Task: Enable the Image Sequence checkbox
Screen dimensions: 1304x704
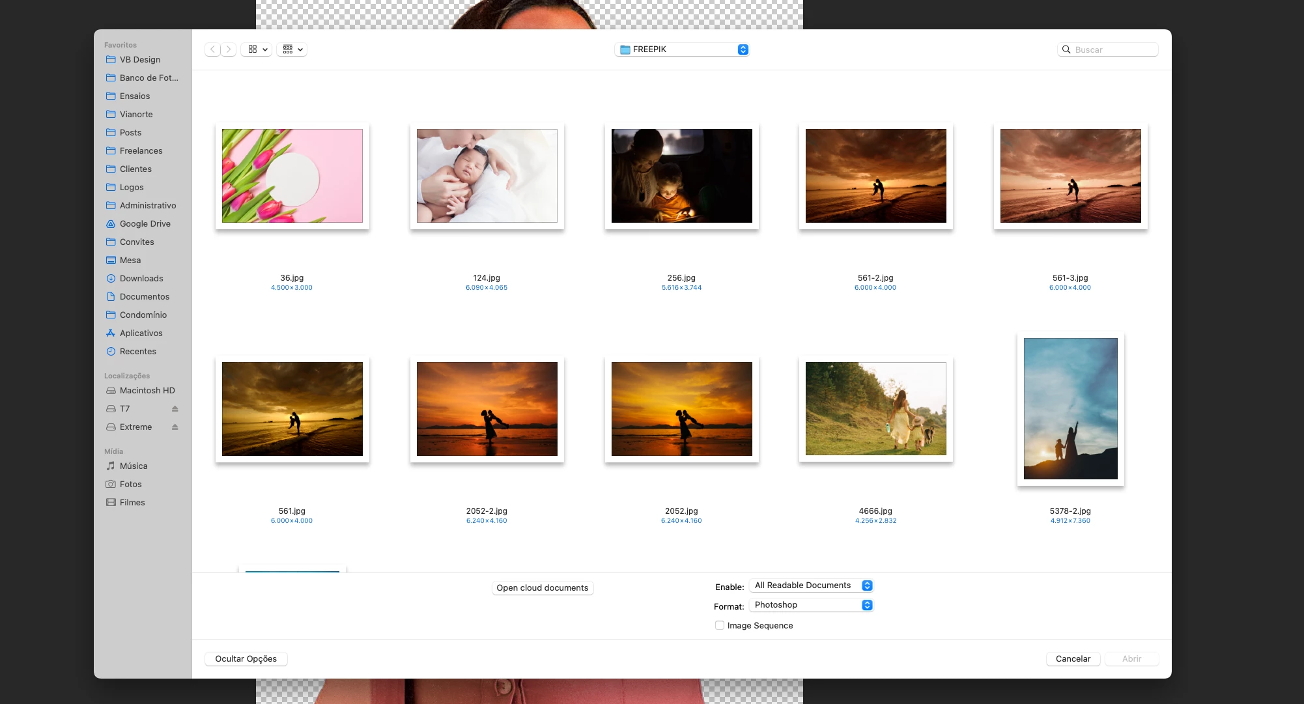Action: coord(720,625)
